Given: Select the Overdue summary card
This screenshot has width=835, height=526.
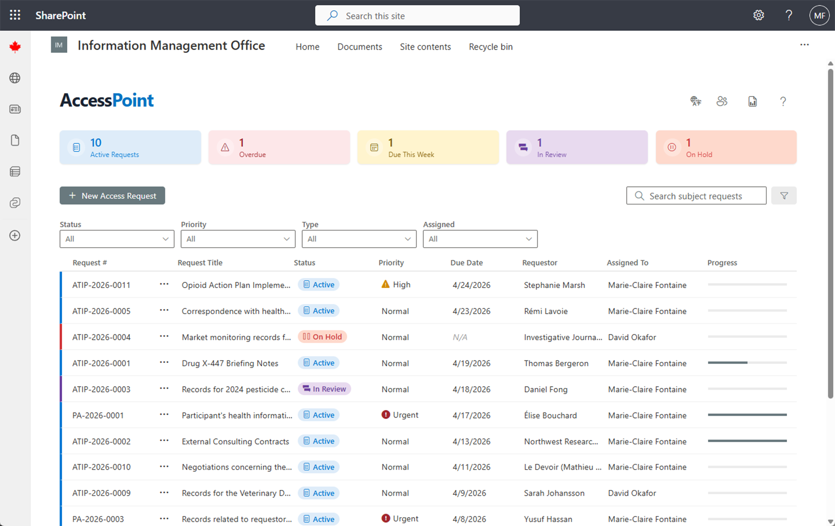Looking at the screenshot, I should point(279,147).
